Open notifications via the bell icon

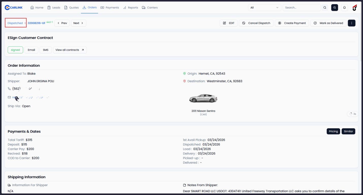[344, 7]
